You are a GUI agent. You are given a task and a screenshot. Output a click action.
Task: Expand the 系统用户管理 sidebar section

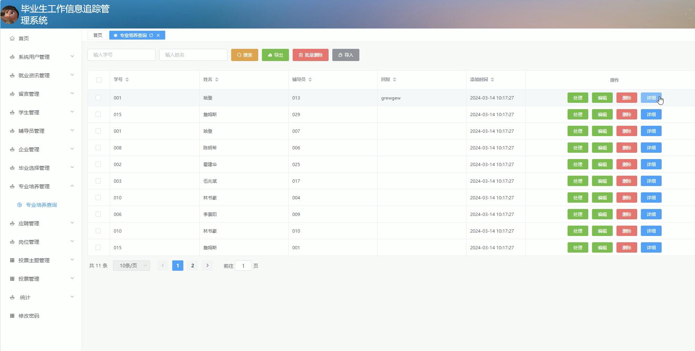tap(41, 57)
